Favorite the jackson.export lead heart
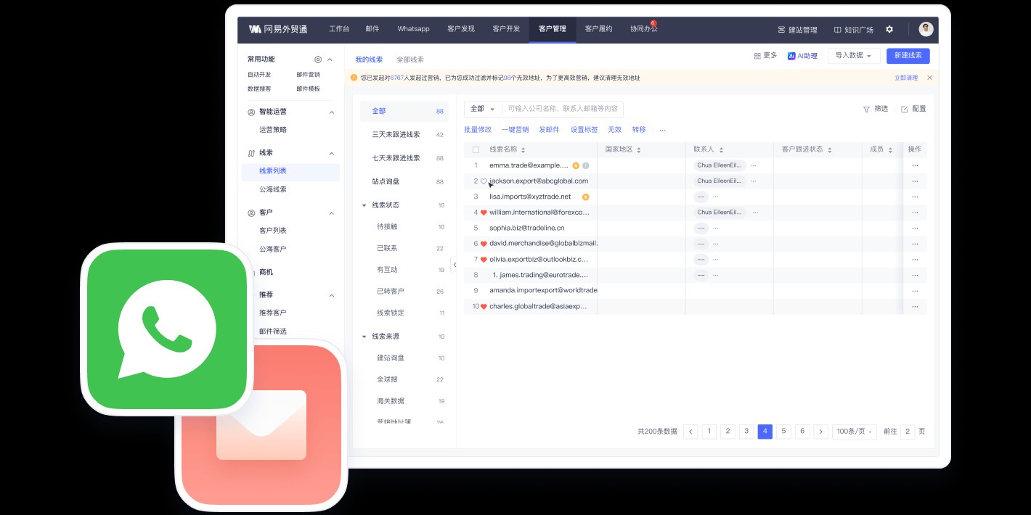The height and width of the screenshot is (515, 1031). pyautogui.click(x=484, y=181)
